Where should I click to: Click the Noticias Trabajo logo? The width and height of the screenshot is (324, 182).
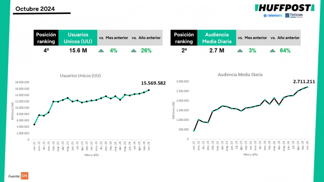[x=296, y=16]
